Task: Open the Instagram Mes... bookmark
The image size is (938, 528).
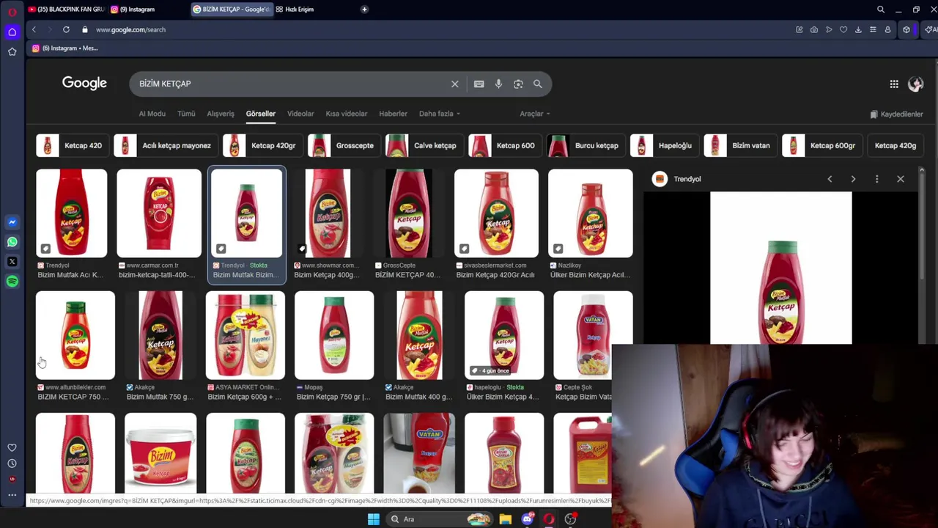Action: coord(65,48)
